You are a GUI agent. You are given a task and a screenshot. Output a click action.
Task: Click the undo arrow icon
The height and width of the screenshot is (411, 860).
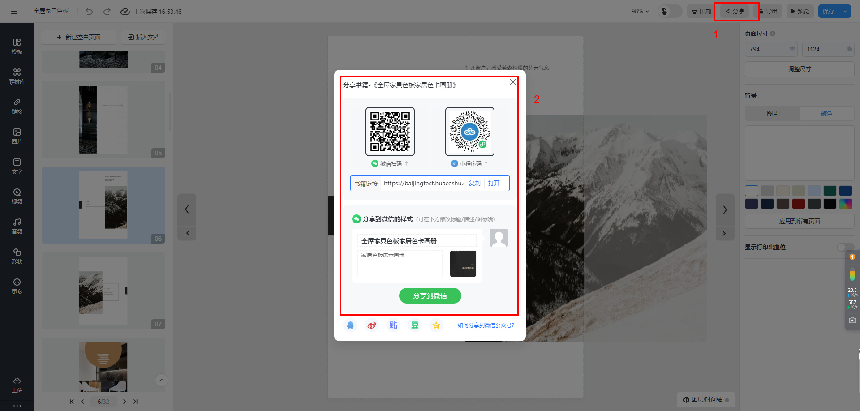point(89,11)
